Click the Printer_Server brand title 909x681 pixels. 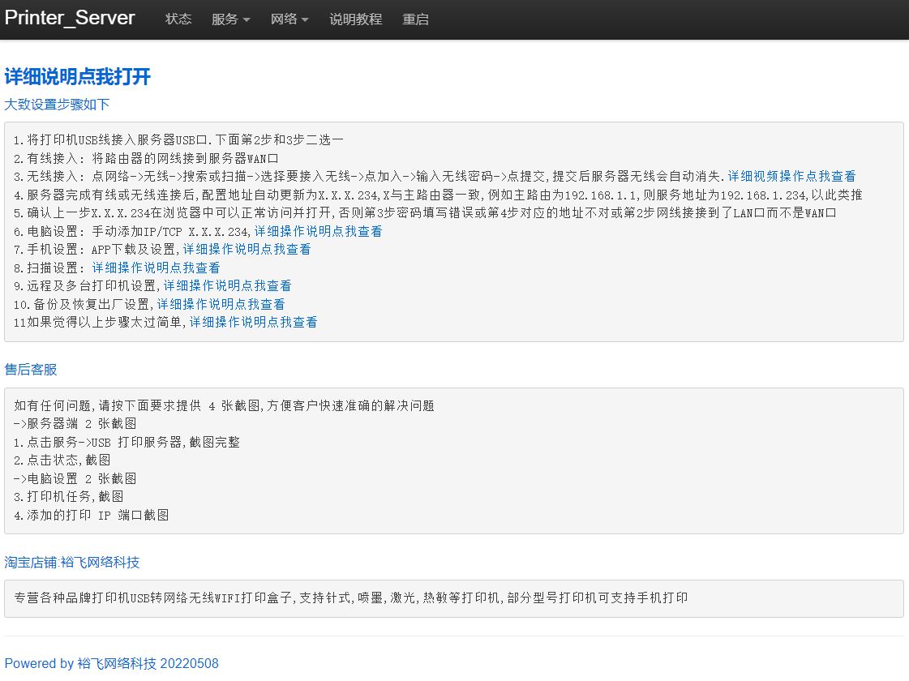tap(70, 18)
